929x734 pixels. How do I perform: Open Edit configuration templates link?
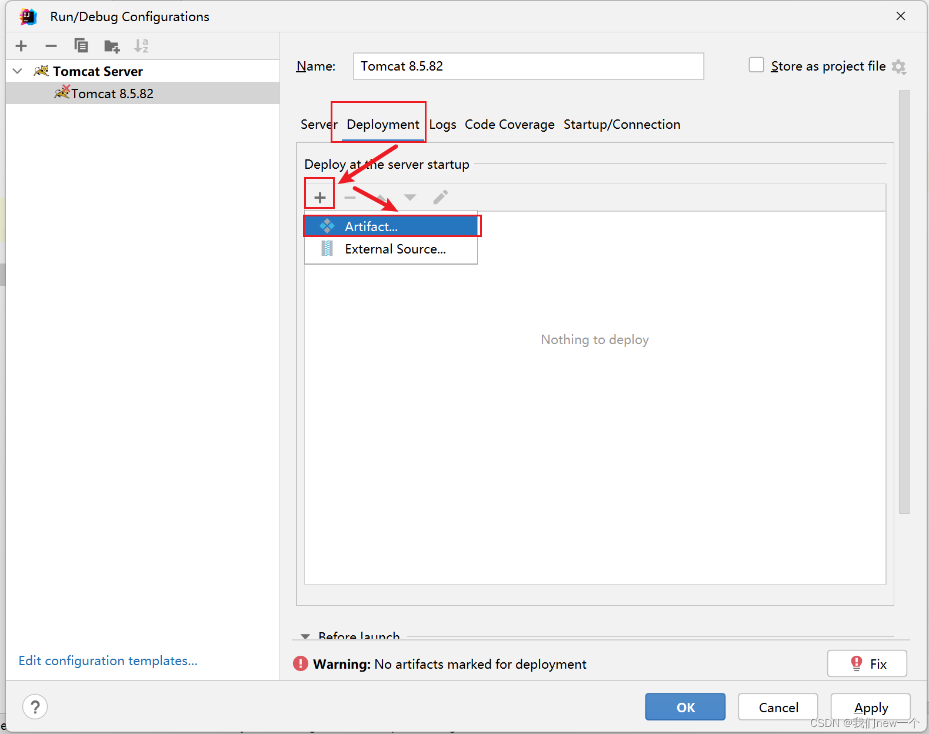coord(108,660)
